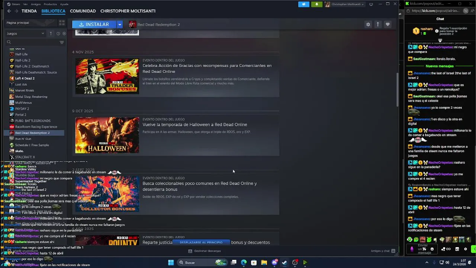Screen dimensions: 476x268
Task: Open the Kick chat emoji picker
Action: (432, 249)
